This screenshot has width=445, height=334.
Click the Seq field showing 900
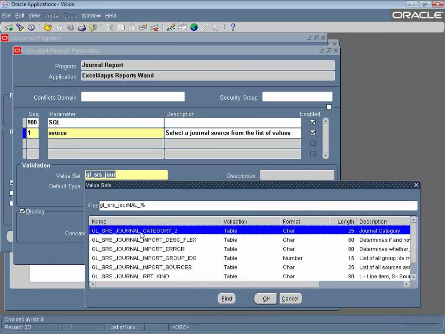(x=32, y=122)
